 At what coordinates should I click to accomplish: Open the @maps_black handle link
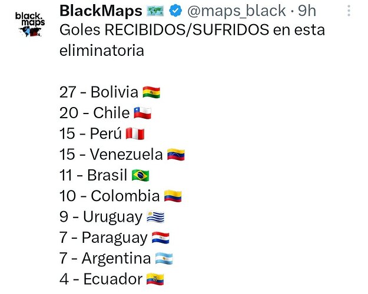coord(234,11)
